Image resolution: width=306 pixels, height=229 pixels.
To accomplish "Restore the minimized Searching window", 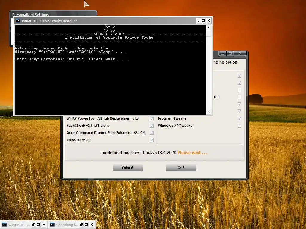I will tap(81, 225).
